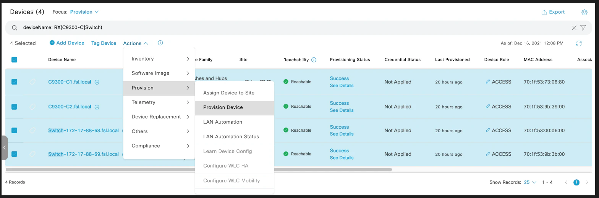Image resolution: width=599 pixels, height=198 pixels.
Task: Uncheck the Switch-172-17-88-69 row checkbox
Action: pyautogui.click(x=14, y=154)
